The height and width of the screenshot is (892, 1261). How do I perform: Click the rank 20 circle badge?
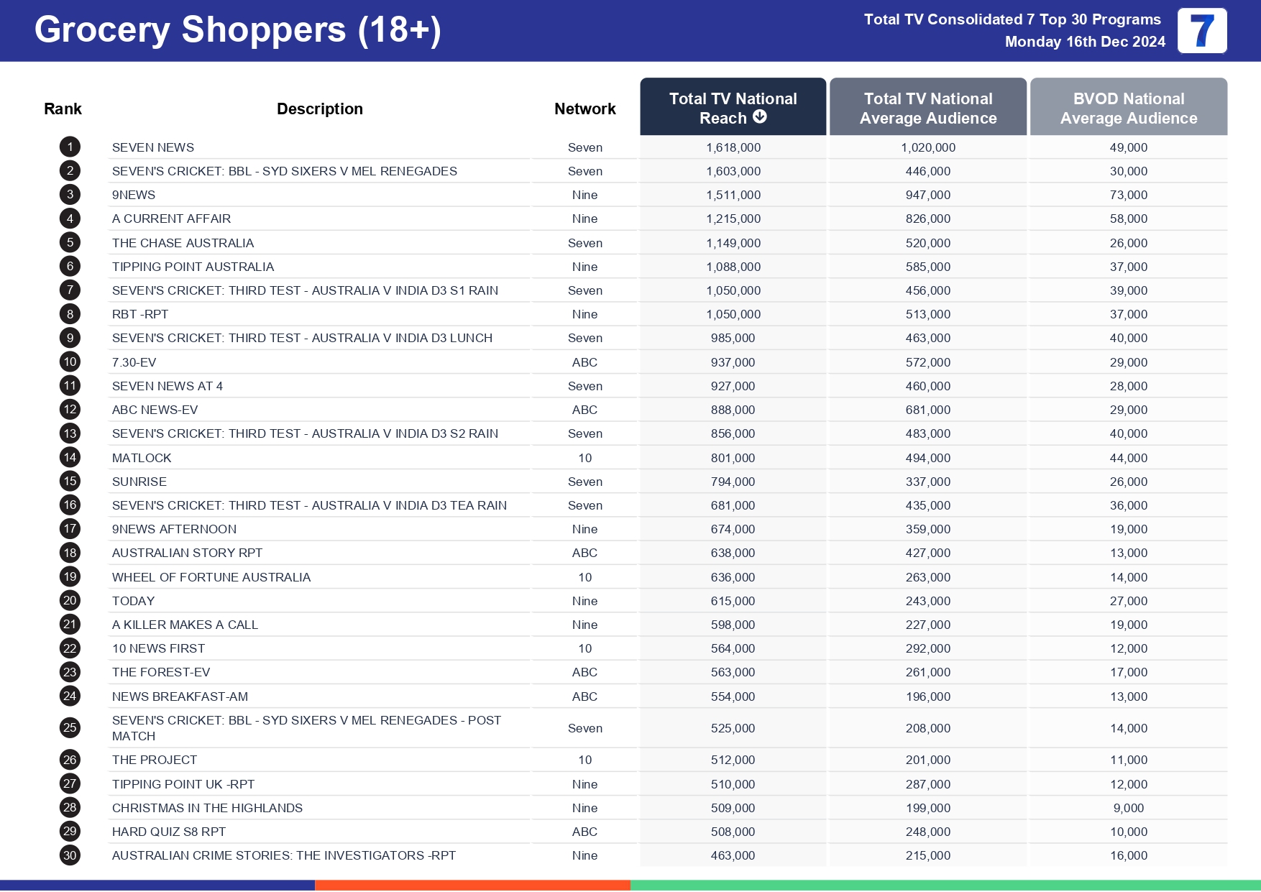point(70,601)
